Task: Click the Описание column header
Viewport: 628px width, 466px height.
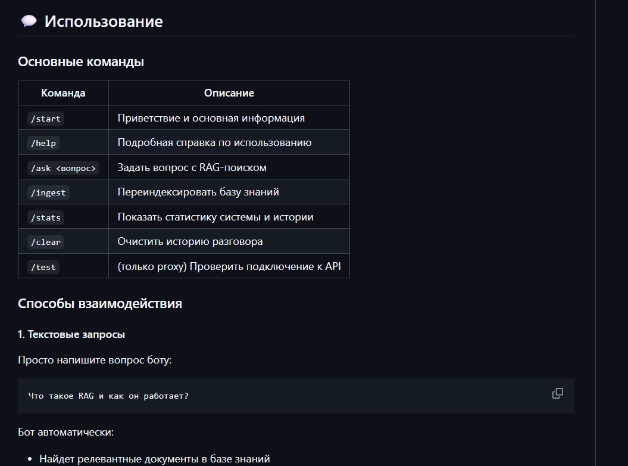Action: click(229, 93)
